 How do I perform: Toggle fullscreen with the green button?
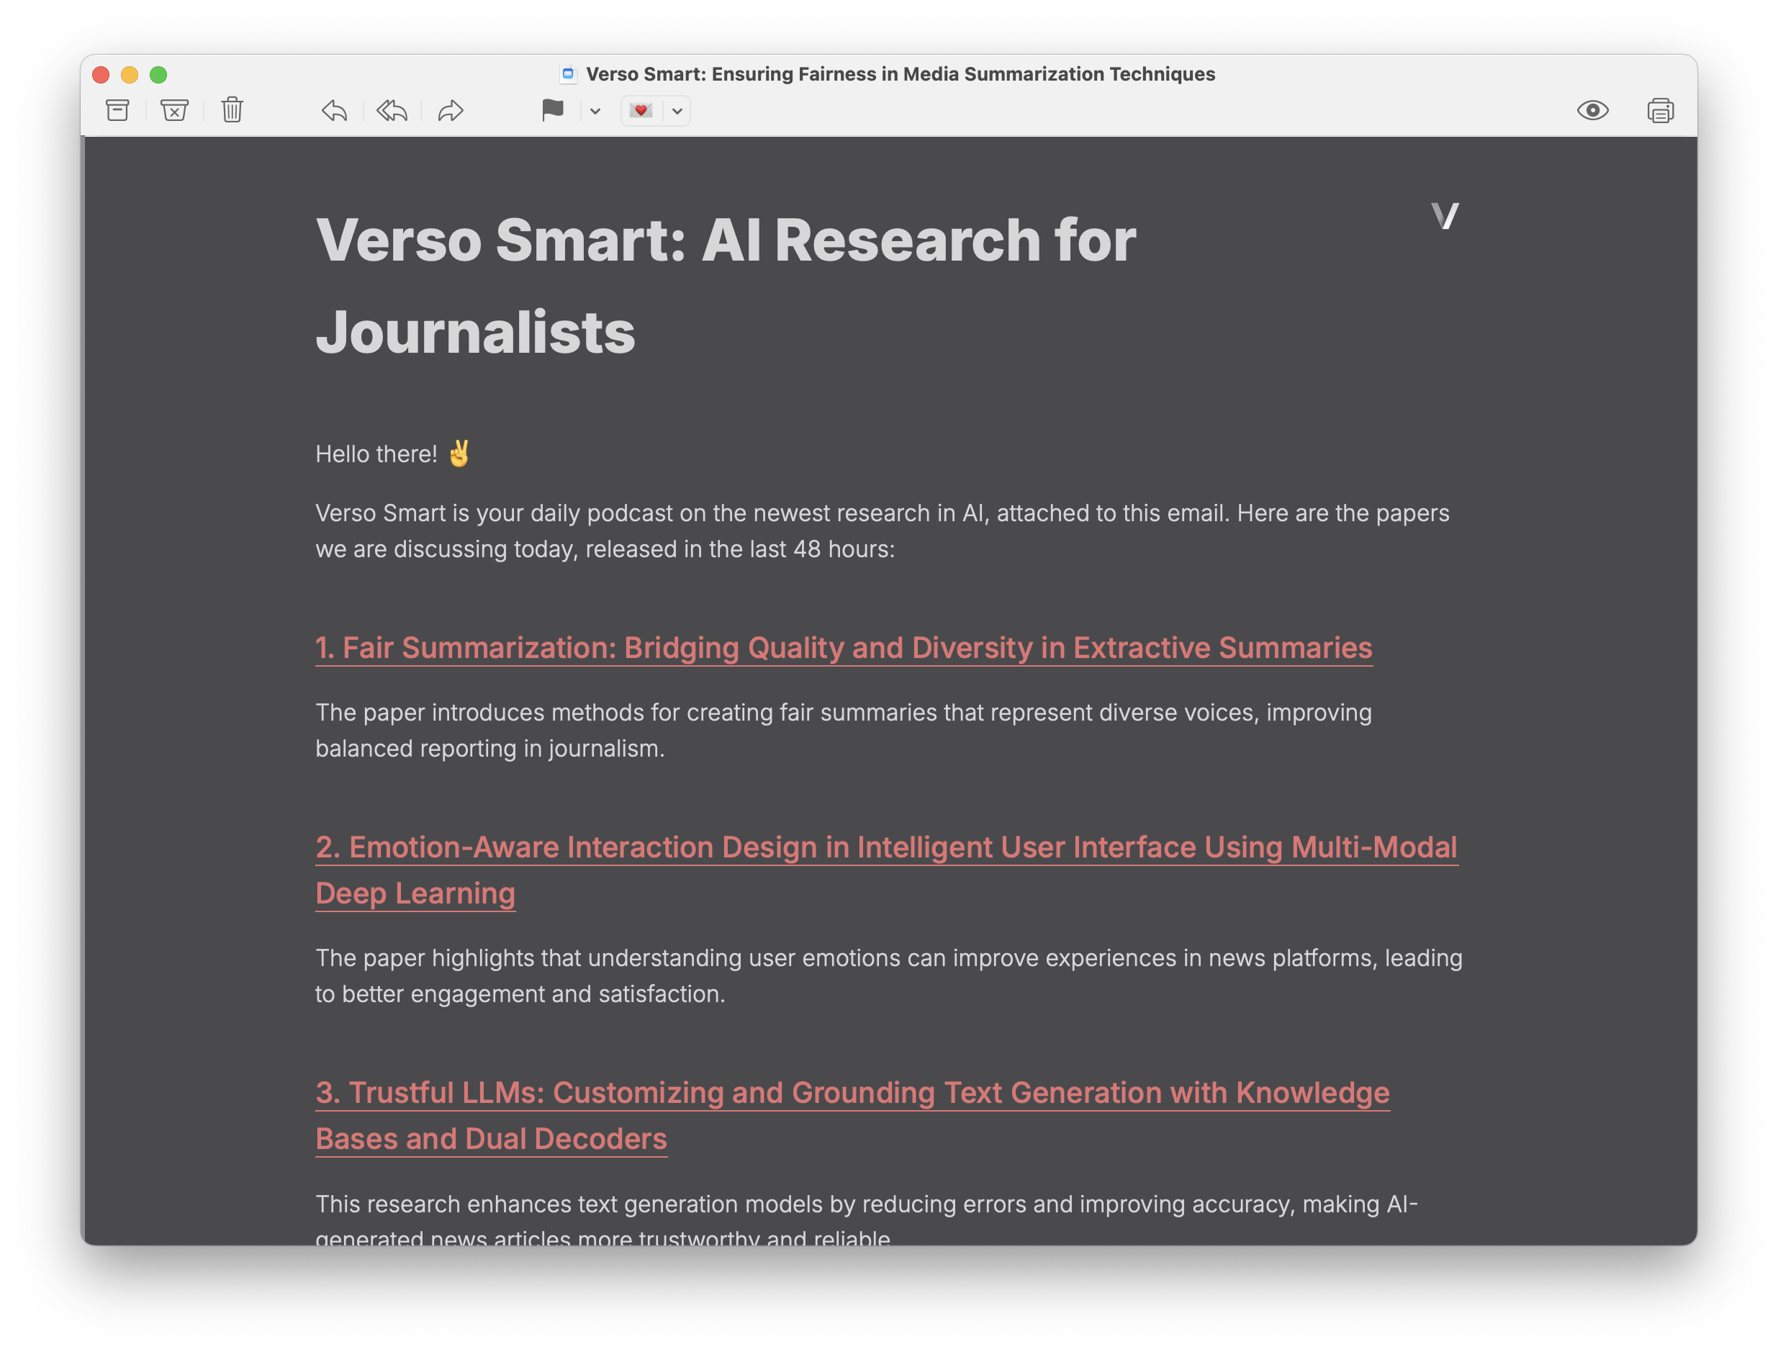click(x=159, y=74)
